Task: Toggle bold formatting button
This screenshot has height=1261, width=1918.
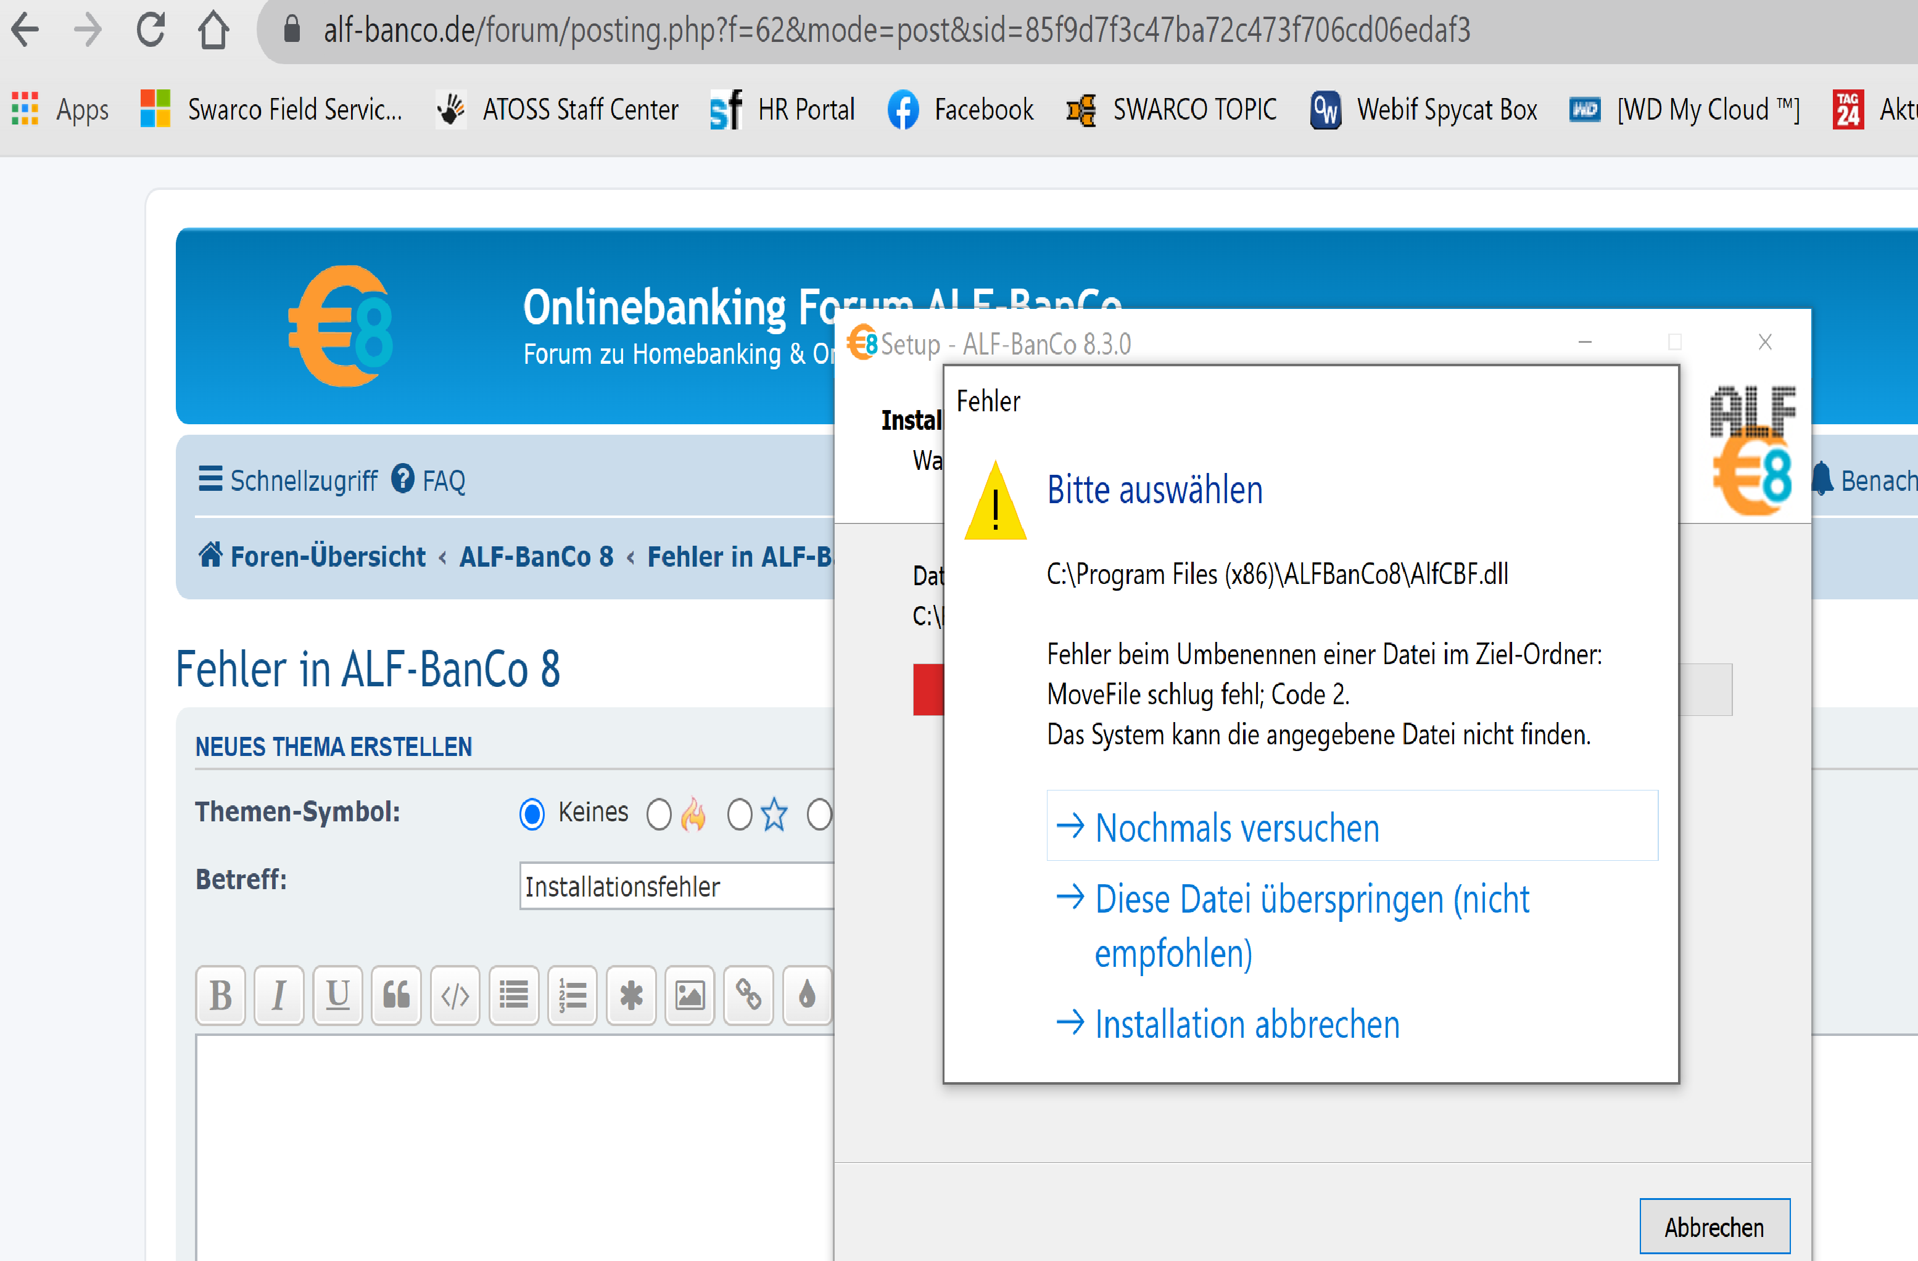Action: [x=220, y=995]
